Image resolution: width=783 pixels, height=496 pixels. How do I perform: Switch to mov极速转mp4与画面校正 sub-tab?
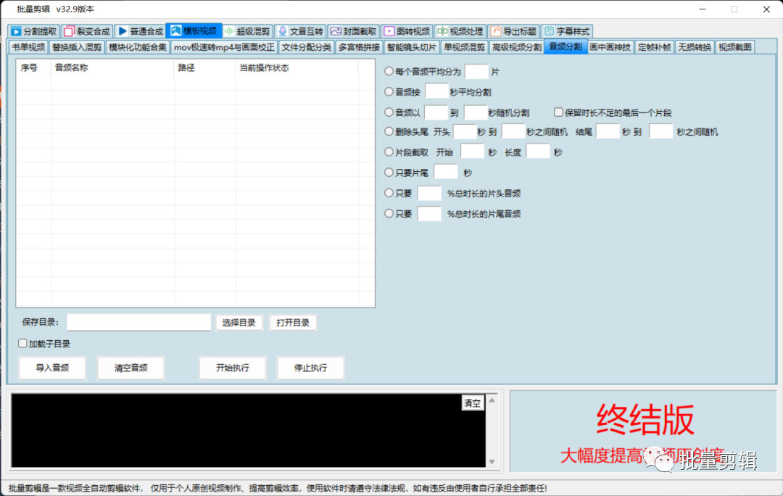224,47
